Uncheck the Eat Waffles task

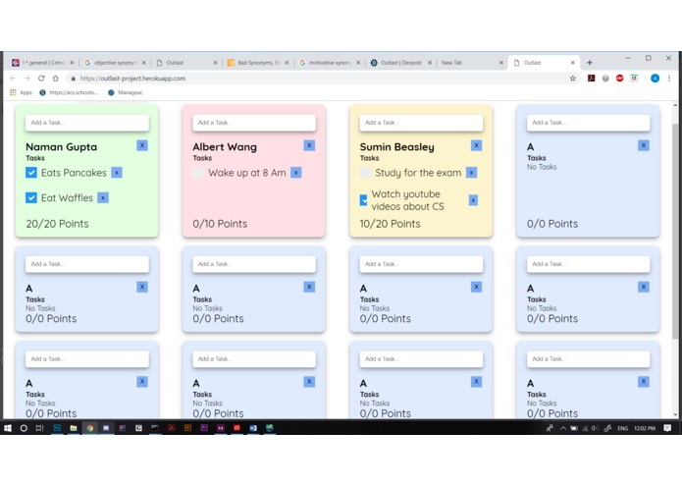pos(30,198)
